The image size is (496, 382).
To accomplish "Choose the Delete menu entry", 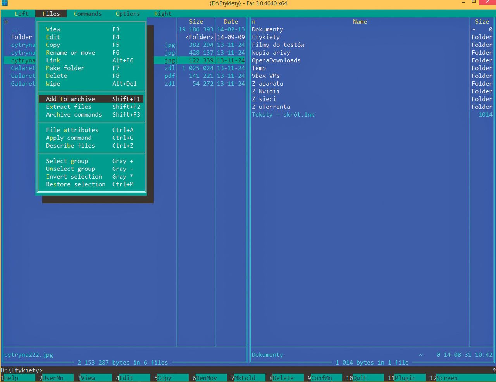I will click(x=91, y=76).
